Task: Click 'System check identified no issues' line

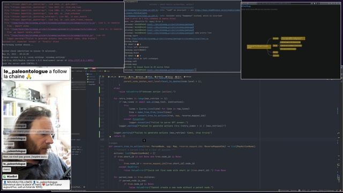Action: point(29,51)
